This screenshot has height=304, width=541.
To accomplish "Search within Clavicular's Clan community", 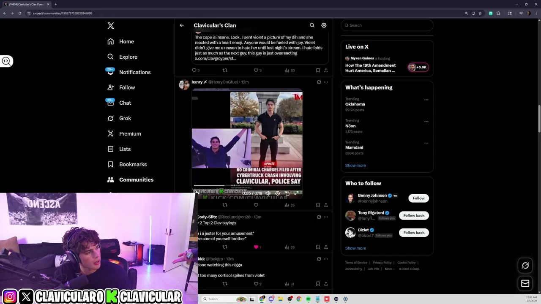I will click(x=312, y=25).
